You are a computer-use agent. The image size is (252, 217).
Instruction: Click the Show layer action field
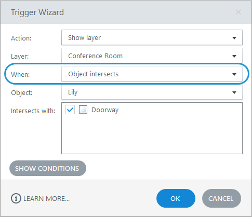[x=152, y=37]
